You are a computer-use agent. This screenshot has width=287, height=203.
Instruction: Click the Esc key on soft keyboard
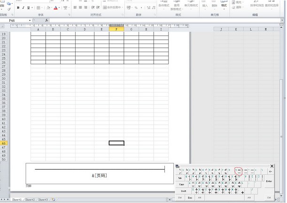coord(190,198)
